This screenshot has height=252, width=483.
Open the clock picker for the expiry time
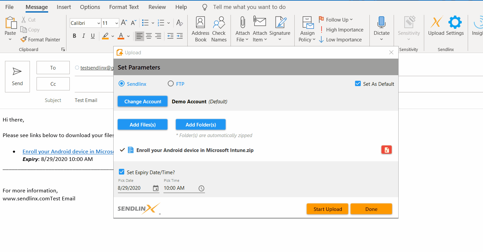tap(201, 188)
